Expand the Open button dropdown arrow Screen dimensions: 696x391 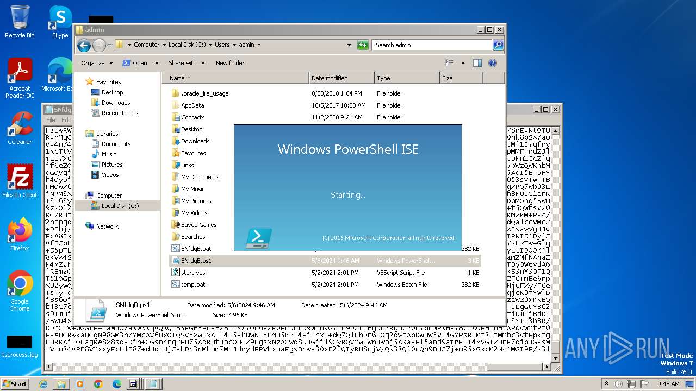click(157, 63)
